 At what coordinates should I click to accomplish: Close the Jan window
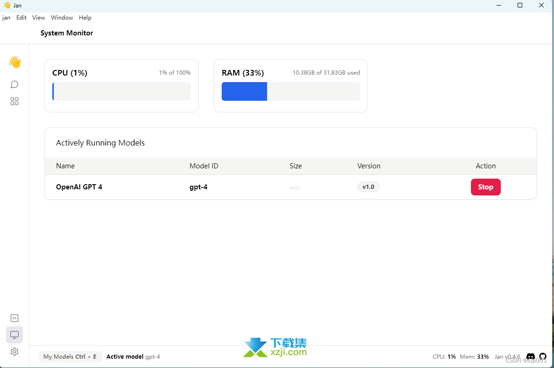[x=541, y=5]
